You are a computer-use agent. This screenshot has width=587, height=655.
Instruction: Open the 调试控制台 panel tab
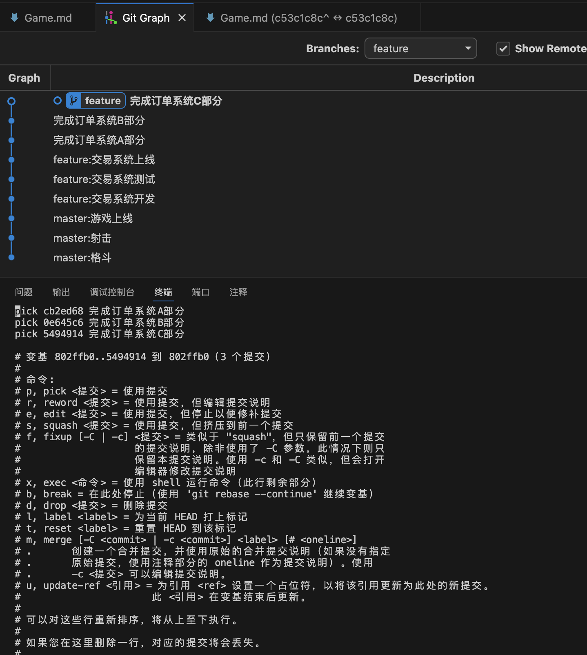coord(112,292)
